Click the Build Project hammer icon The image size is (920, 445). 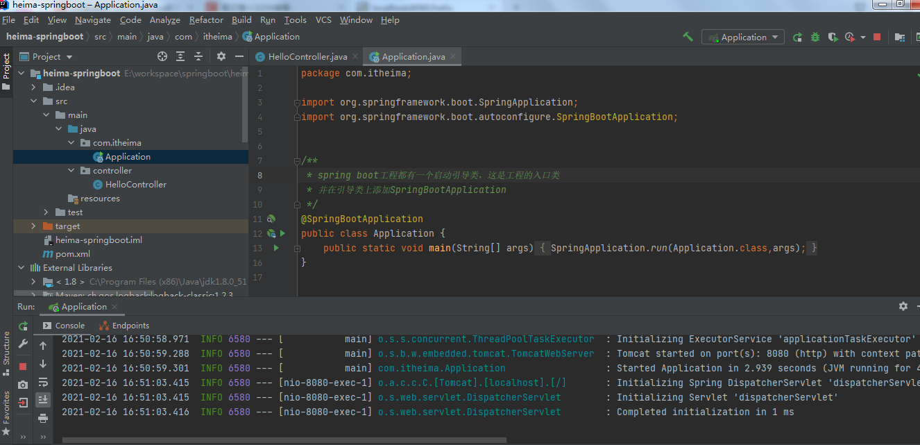point(687,37)
